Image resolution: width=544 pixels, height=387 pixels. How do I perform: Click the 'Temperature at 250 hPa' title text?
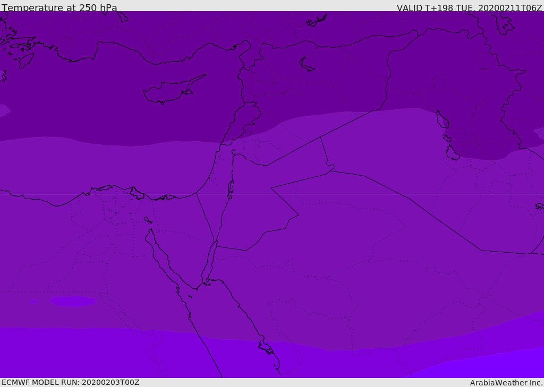tap(59, 7)
